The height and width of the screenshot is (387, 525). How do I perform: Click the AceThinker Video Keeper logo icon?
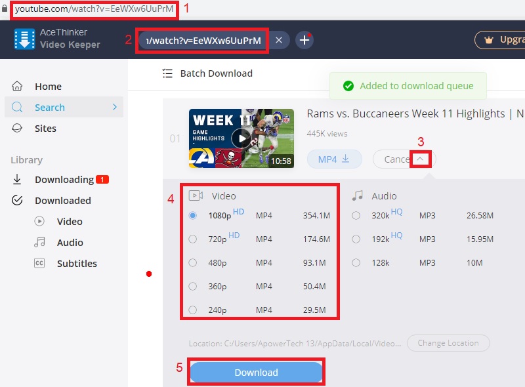(24, 39)
